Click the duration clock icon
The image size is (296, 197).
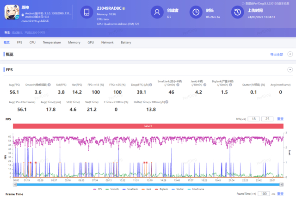[x=197, y=12]
